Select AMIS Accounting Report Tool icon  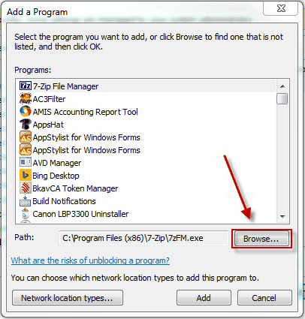pyautogui.click(x=26, y=112)
